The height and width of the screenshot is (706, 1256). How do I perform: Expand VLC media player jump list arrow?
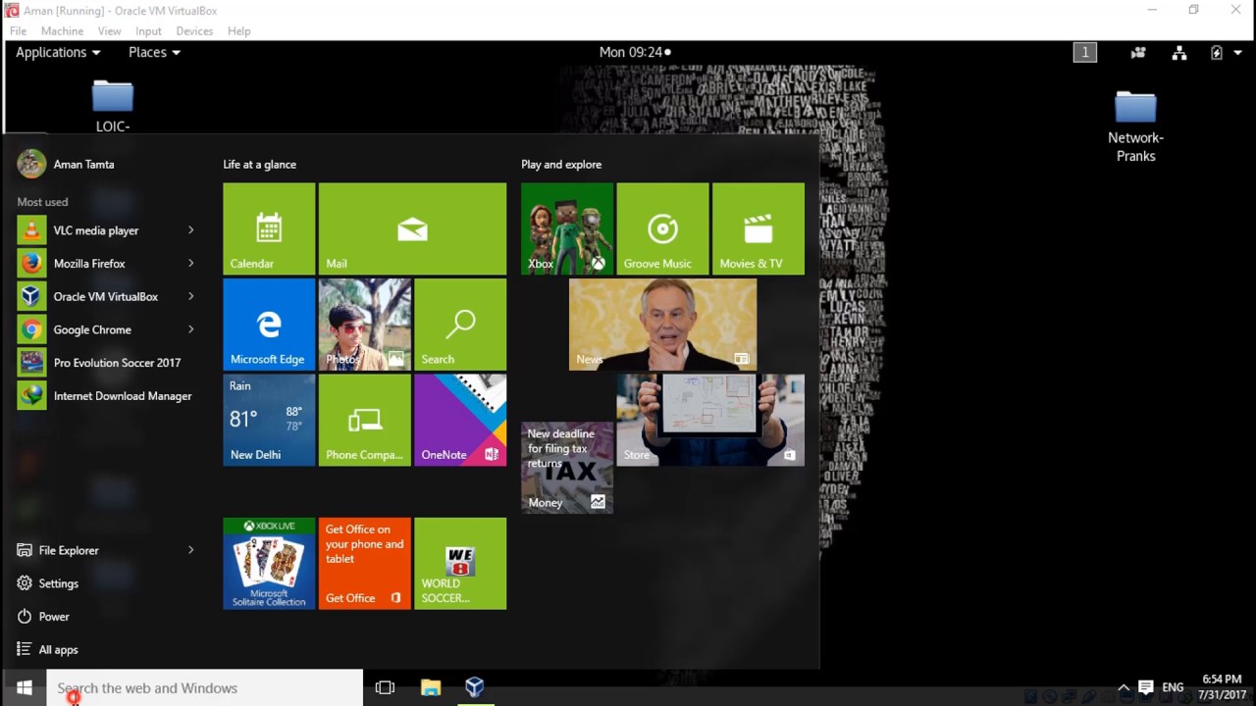coord(190,230)
